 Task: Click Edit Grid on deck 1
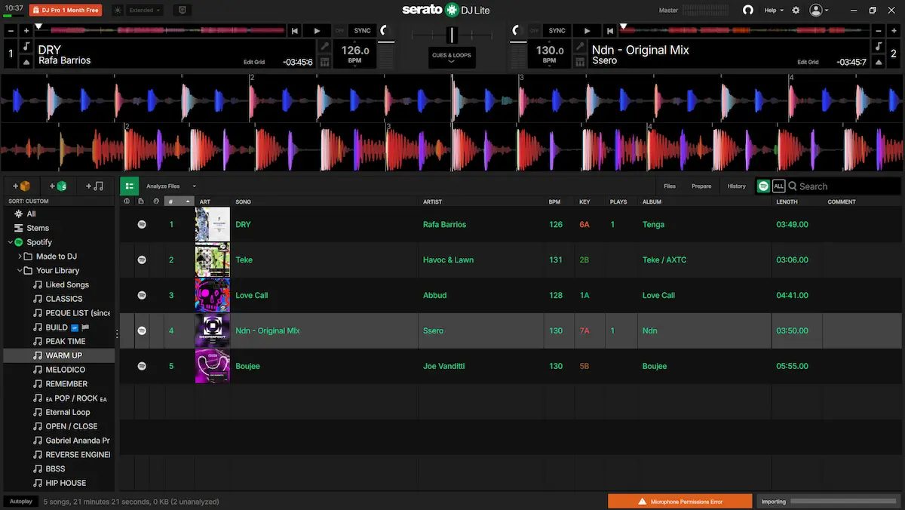pyautogui.click(x=254, y=62)
